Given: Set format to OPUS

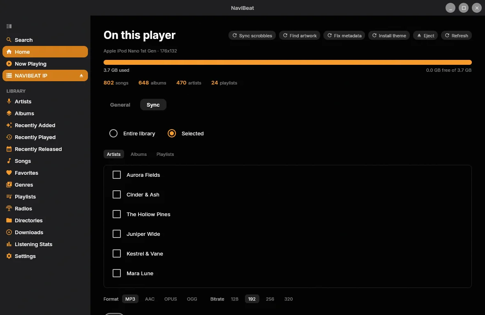Looking at the screenshot, I should pyautogui.click(x=171, y=299).
